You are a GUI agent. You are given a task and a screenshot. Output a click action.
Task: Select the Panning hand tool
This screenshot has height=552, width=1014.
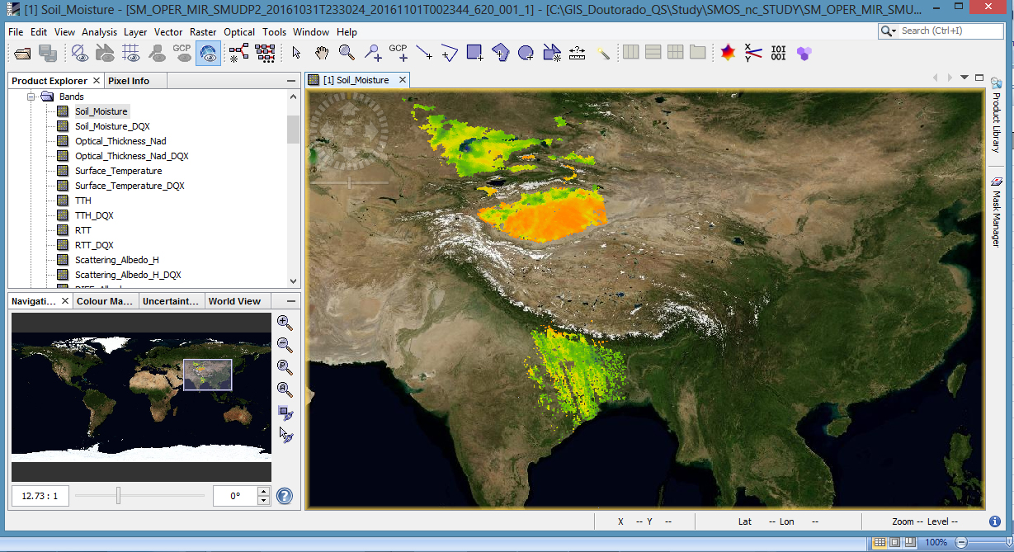(x=322, y=53)
